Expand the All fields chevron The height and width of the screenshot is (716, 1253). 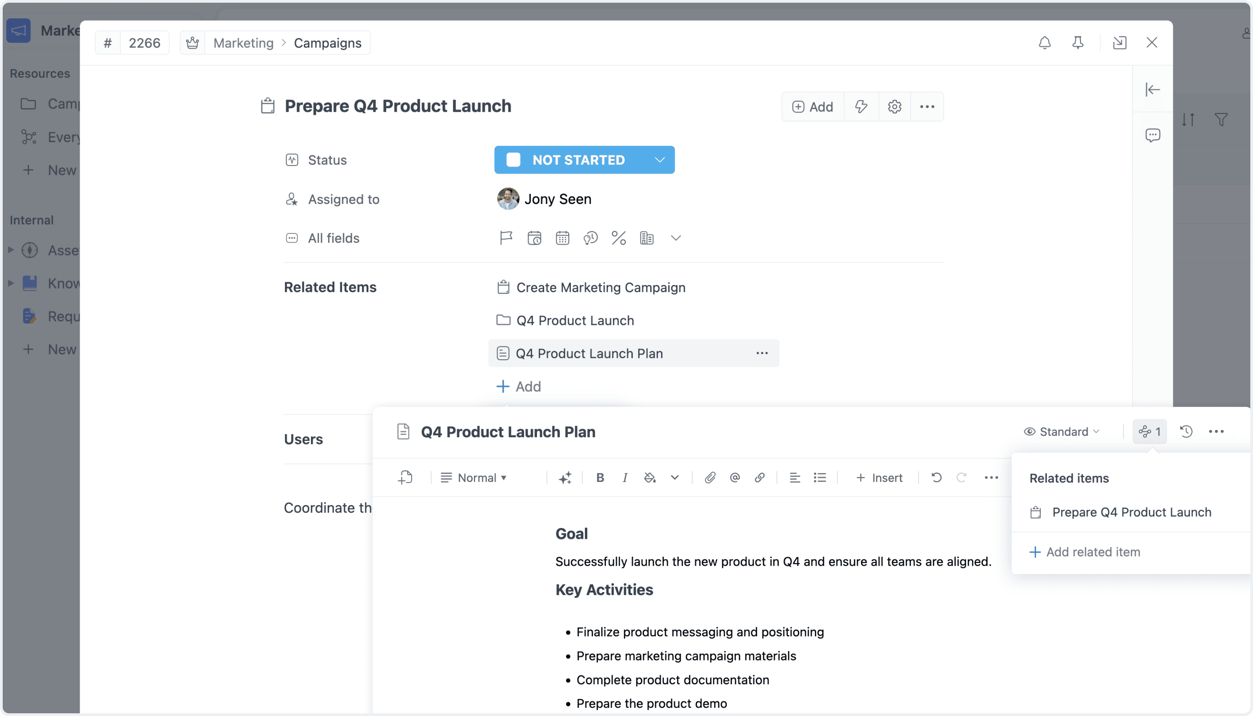[676, 238]
